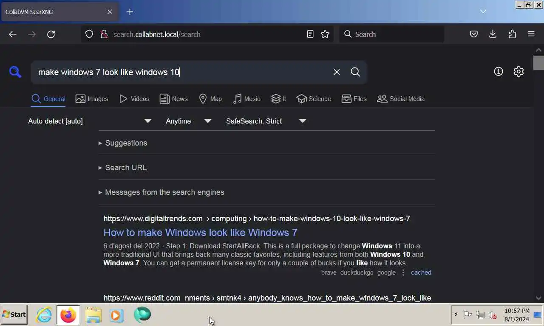This screenshot has height=326, width=544.
Task: Click the digitaltrends.com result URL
Action: tap(257, 219)
